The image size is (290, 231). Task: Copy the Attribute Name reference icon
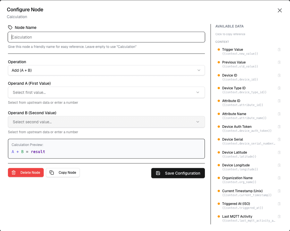(279, 114)
